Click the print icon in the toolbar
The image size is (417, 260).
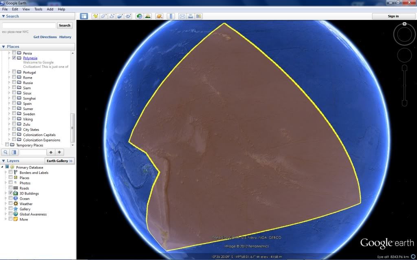tap(191, 16)
